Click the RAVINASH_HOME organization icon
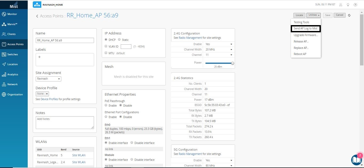The image size is (364, 168). (x=37, y=5)
